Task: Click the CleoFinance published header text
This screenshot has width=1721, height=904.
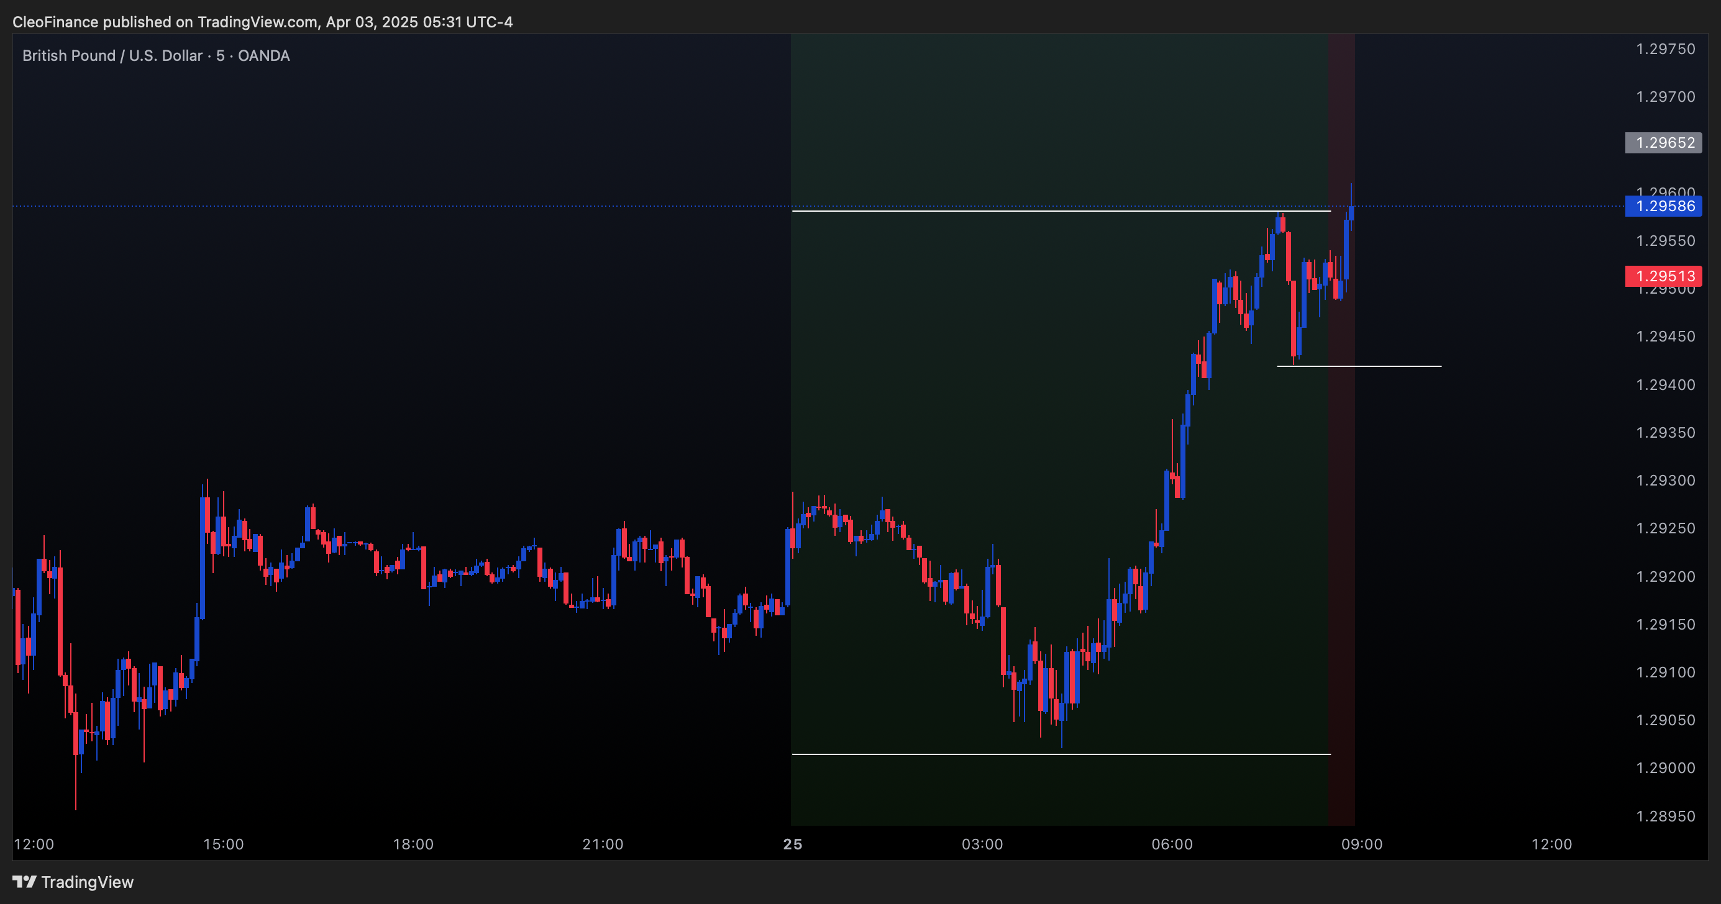Action: 263,22
